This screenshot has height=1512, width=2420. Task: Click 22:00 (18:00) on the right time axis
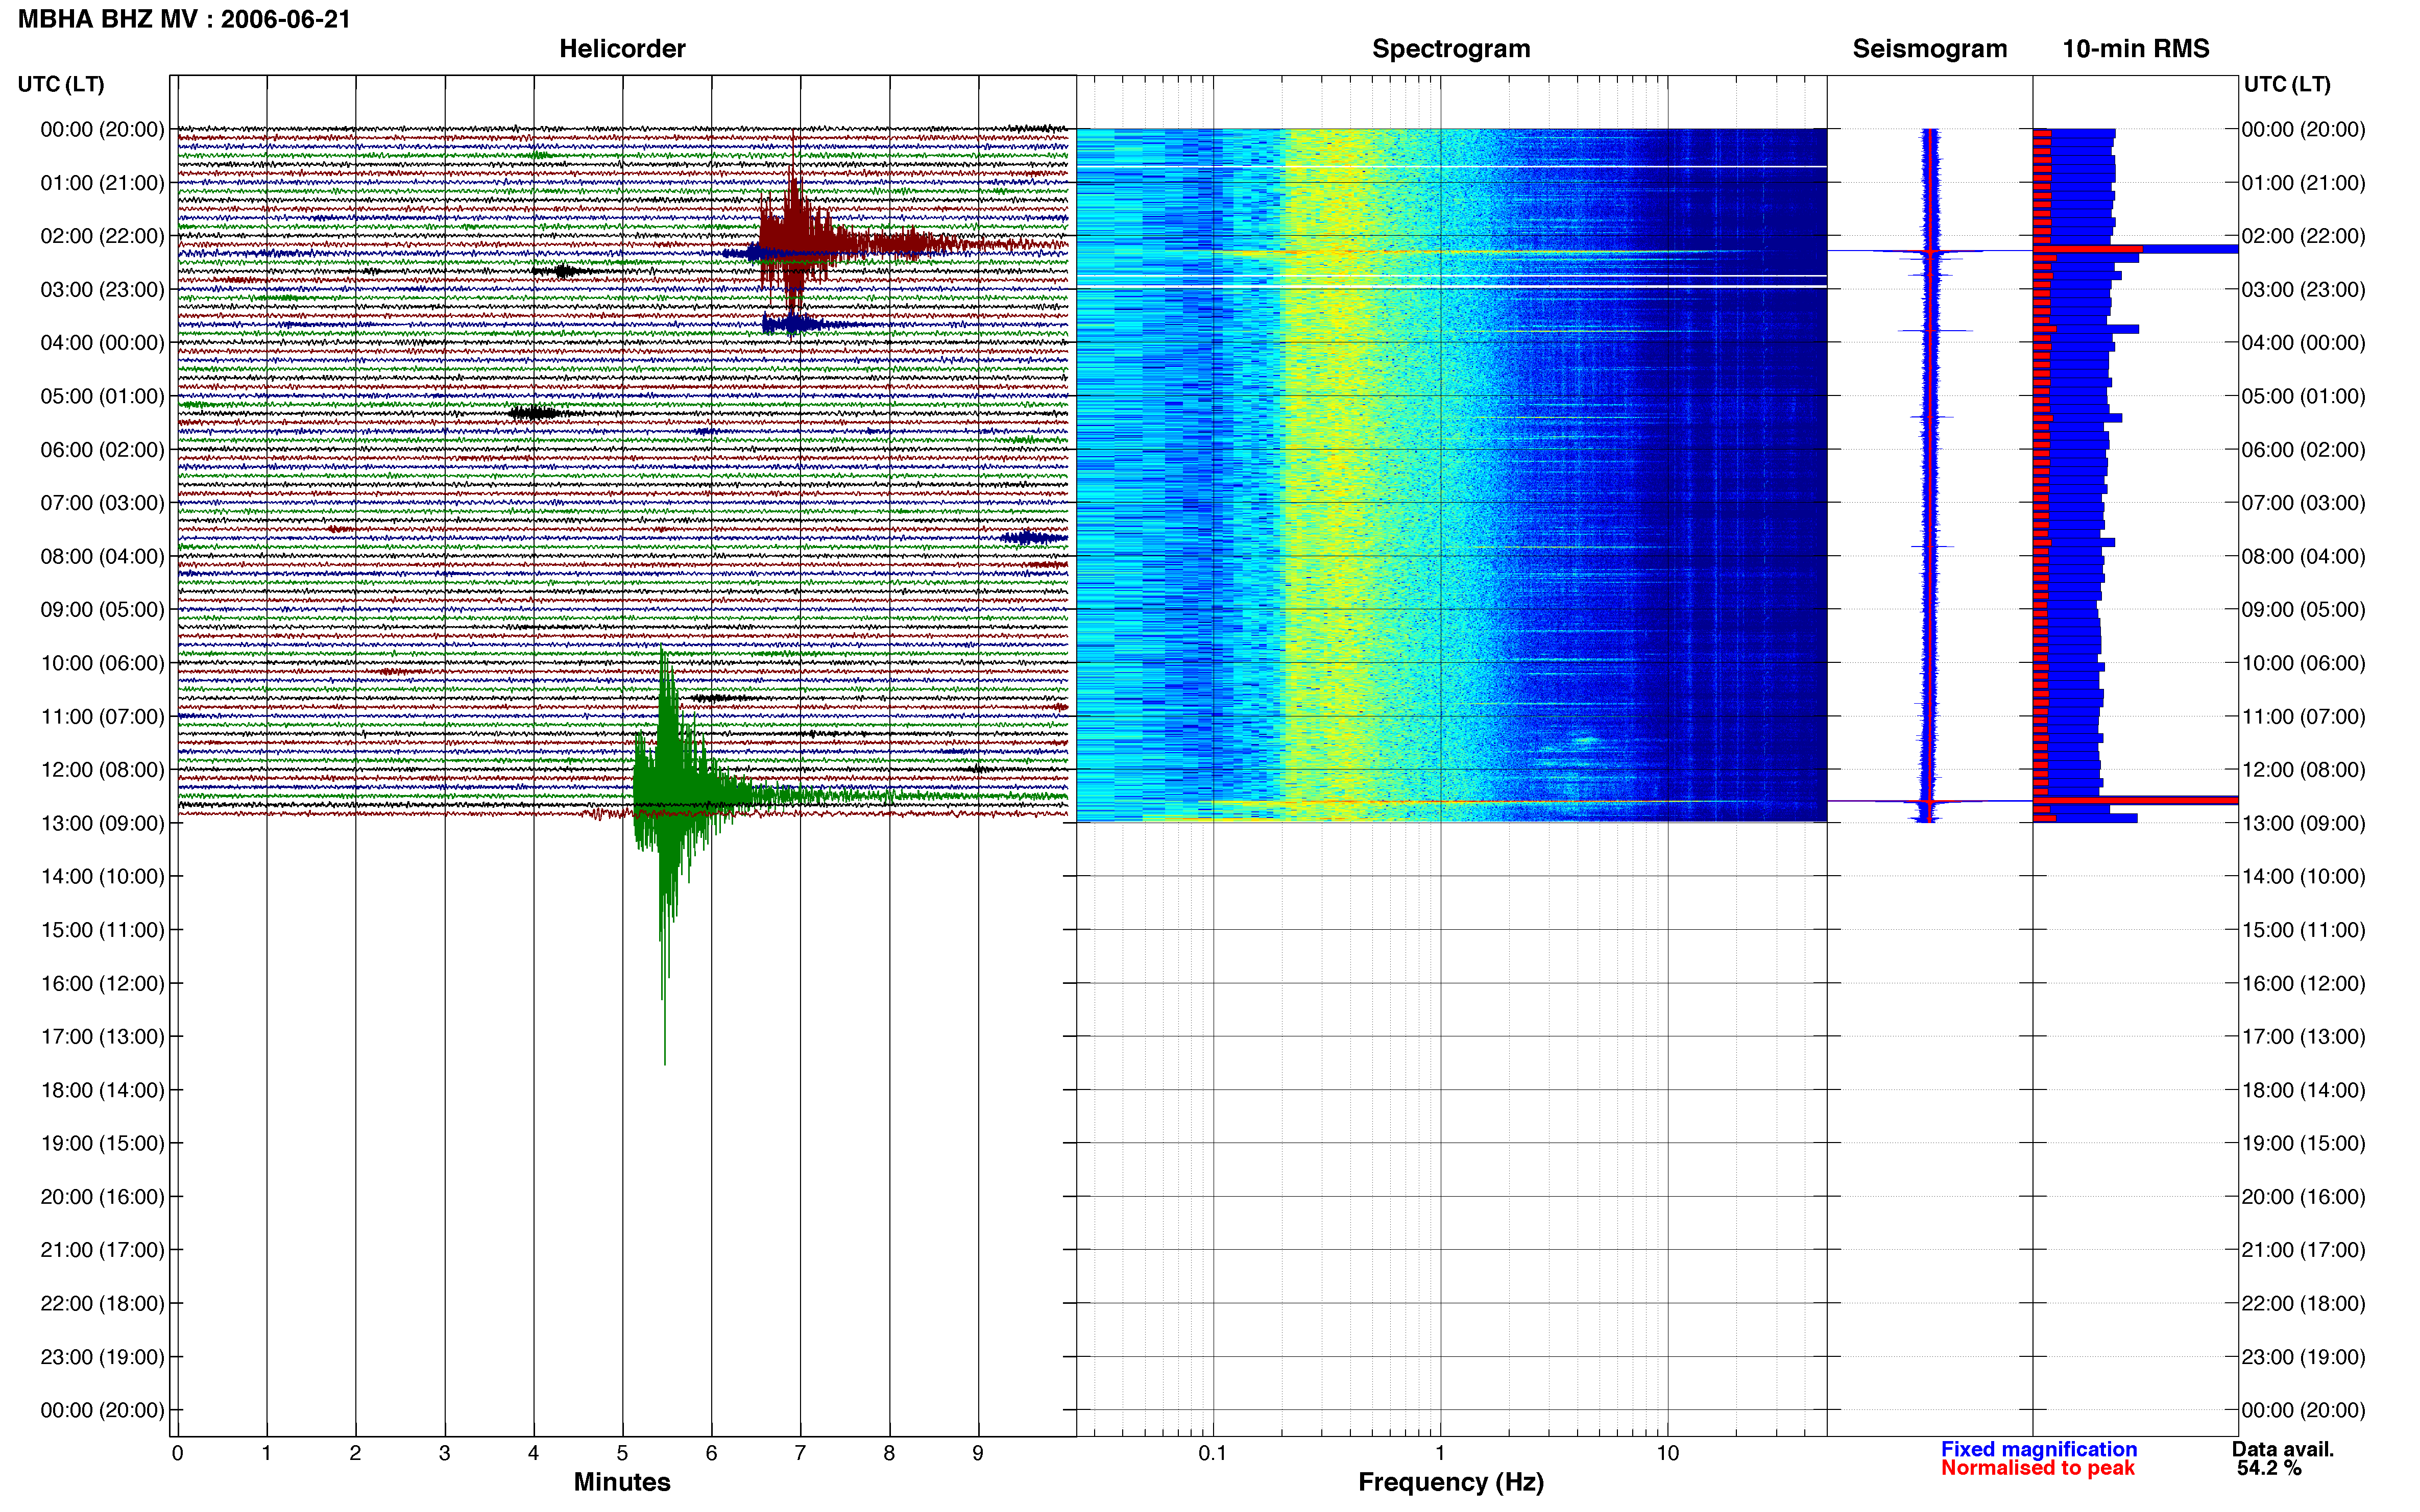[x=2303, y=1304]
